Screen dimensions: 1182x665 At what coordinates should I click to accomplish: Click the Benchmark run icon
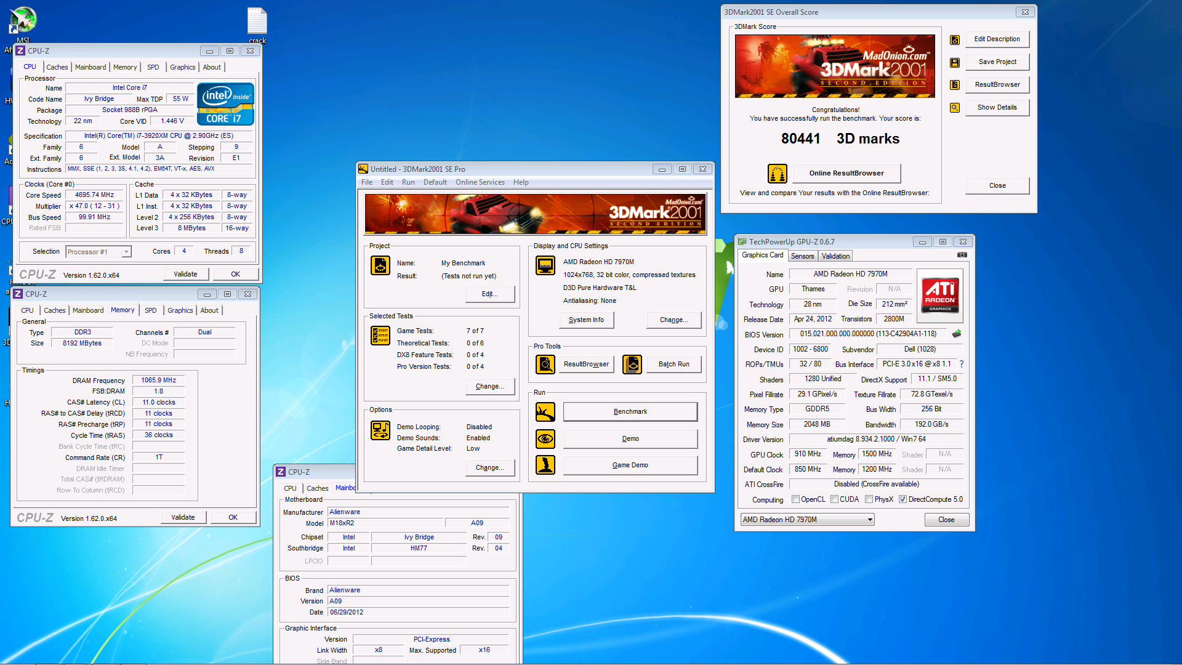point(545,412)
